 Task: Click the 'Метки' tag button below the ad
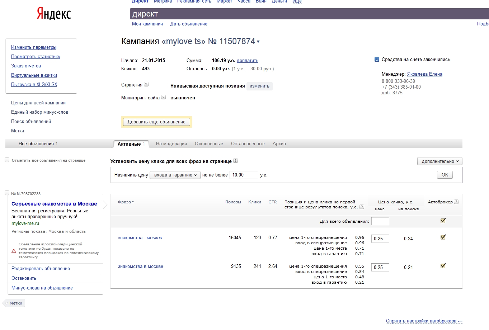click(14, 303)
